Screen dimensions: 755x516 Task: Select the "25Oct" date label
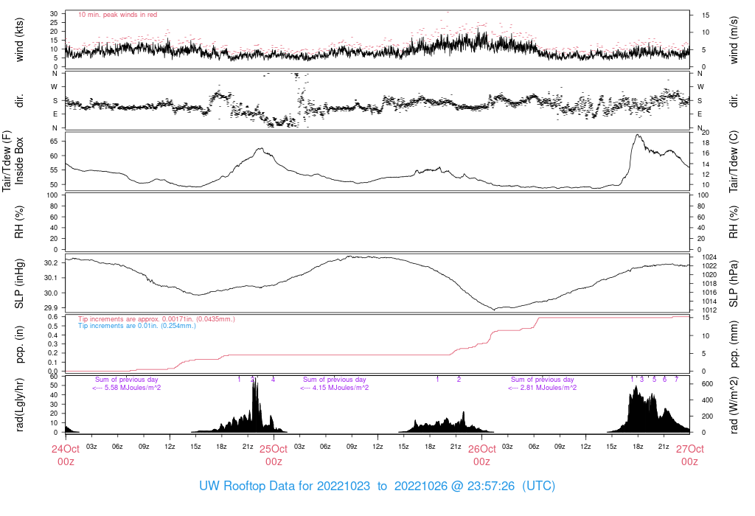pos(274,449)
